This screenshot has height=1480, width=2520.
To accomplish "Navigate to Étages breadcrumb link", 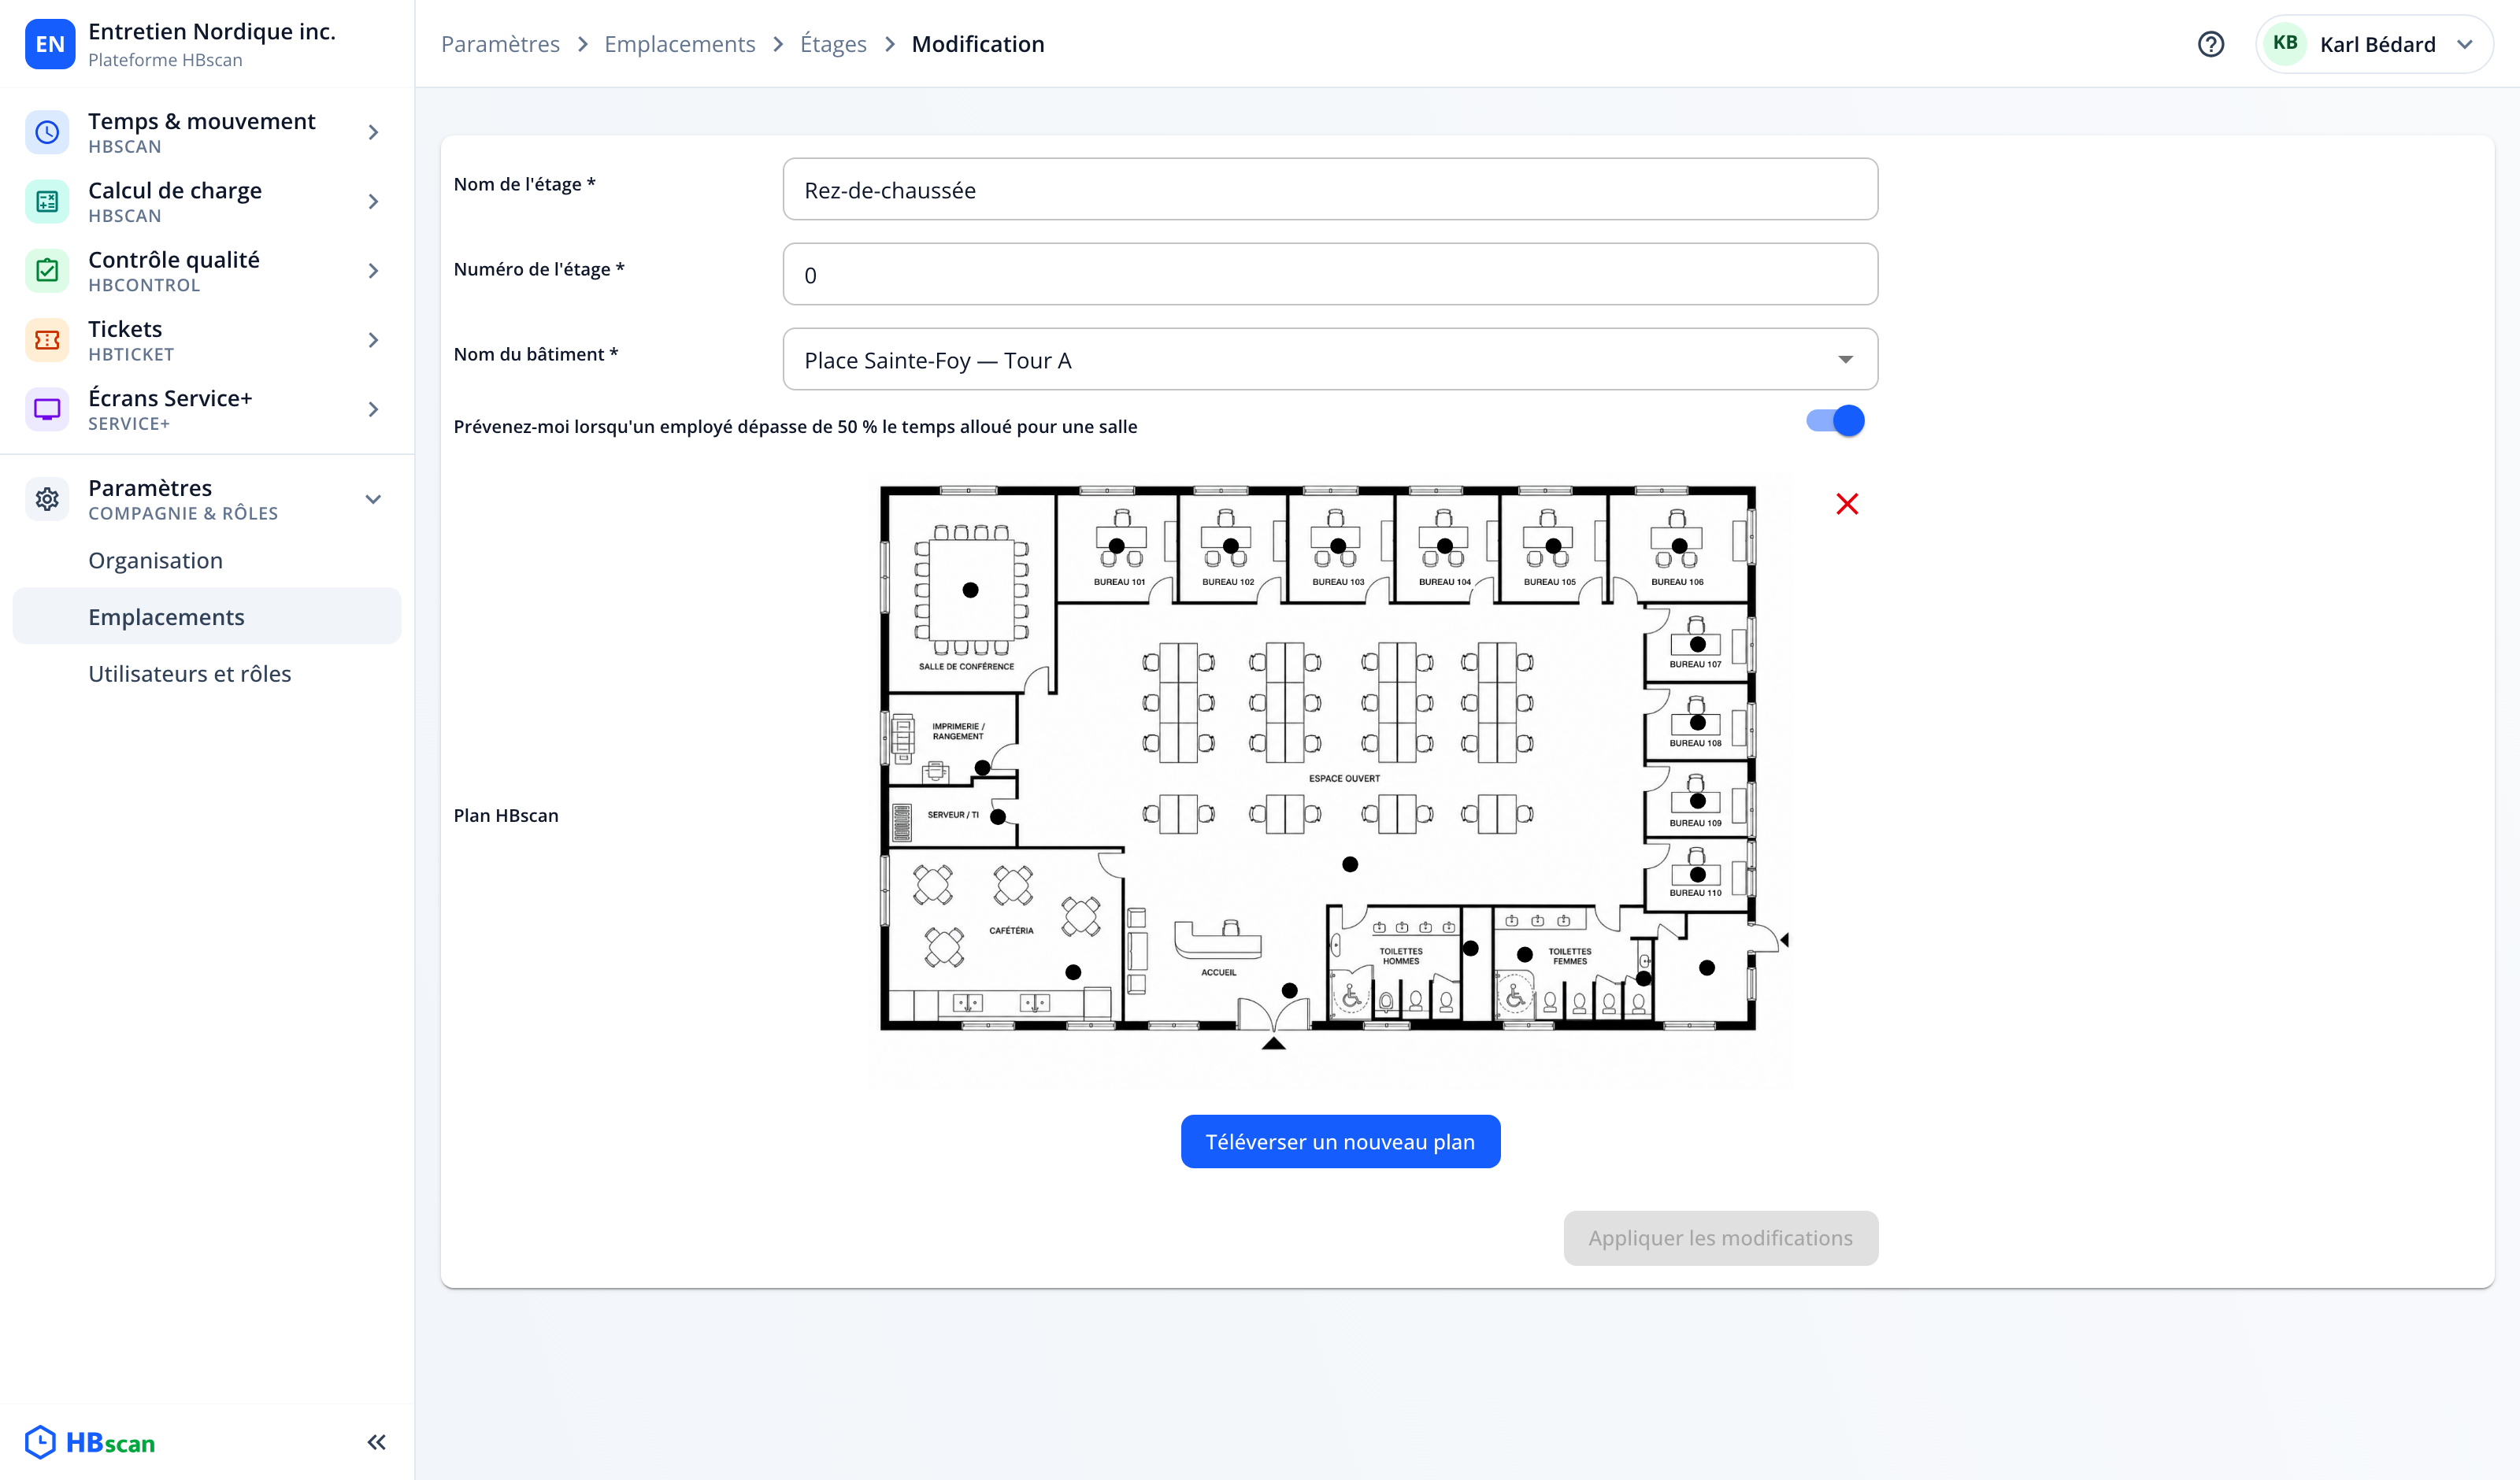I will [x=833, y=44].
